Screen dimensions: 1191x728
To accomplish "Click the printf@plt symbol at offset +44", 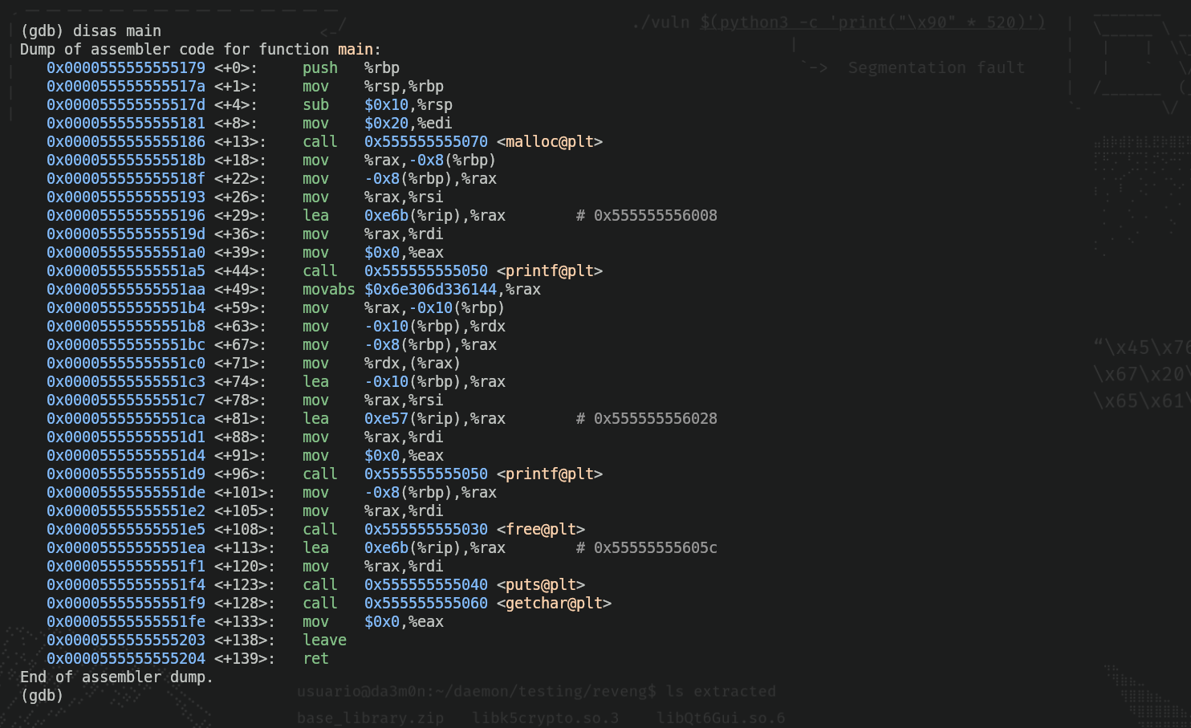I will pos(549,270).
